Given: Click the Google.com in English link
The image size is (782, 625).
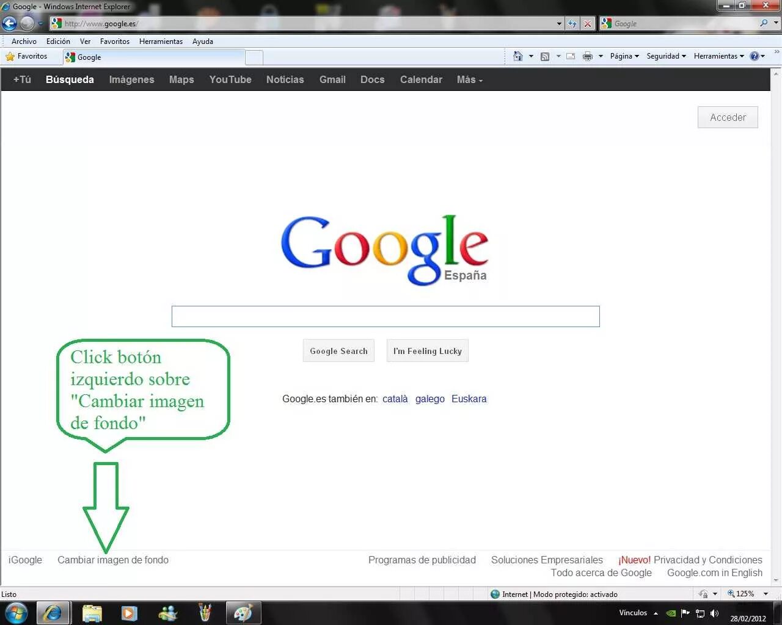Looking at the screenshot, I should [x=715, y=573].
